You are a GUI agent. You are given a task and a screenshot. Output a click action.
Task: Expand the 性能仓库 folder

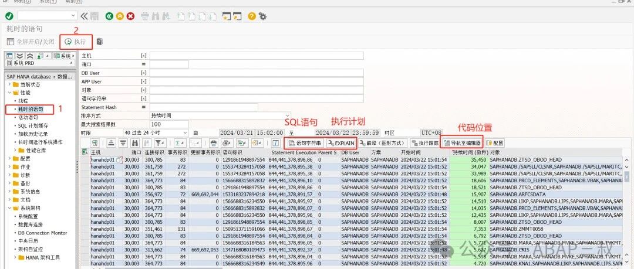[16, 150]
